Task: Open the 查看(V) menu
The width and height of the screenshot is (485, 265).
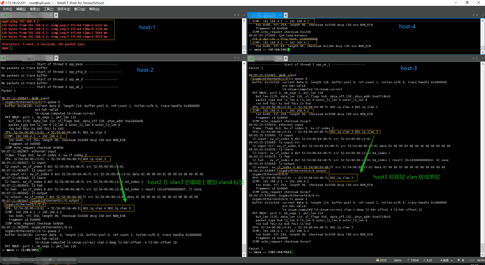Action: (x=35, y=9)
